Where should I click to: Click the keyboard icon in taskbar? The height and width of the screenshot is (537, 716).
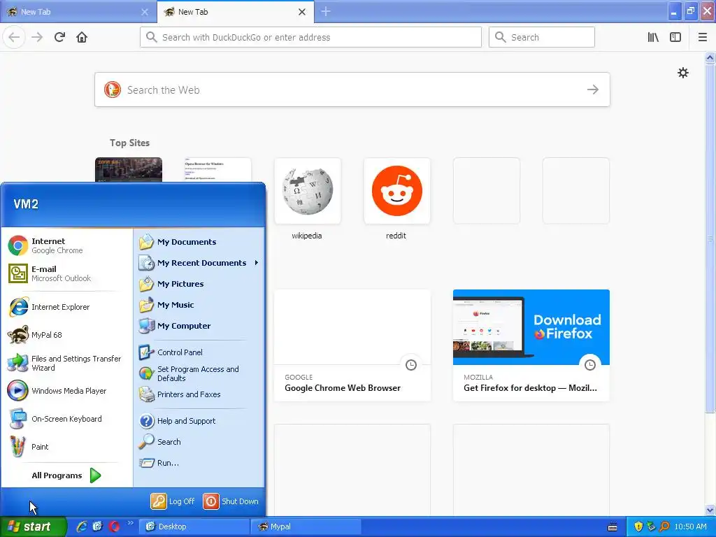pyautogui.click(x=613, y=527)
